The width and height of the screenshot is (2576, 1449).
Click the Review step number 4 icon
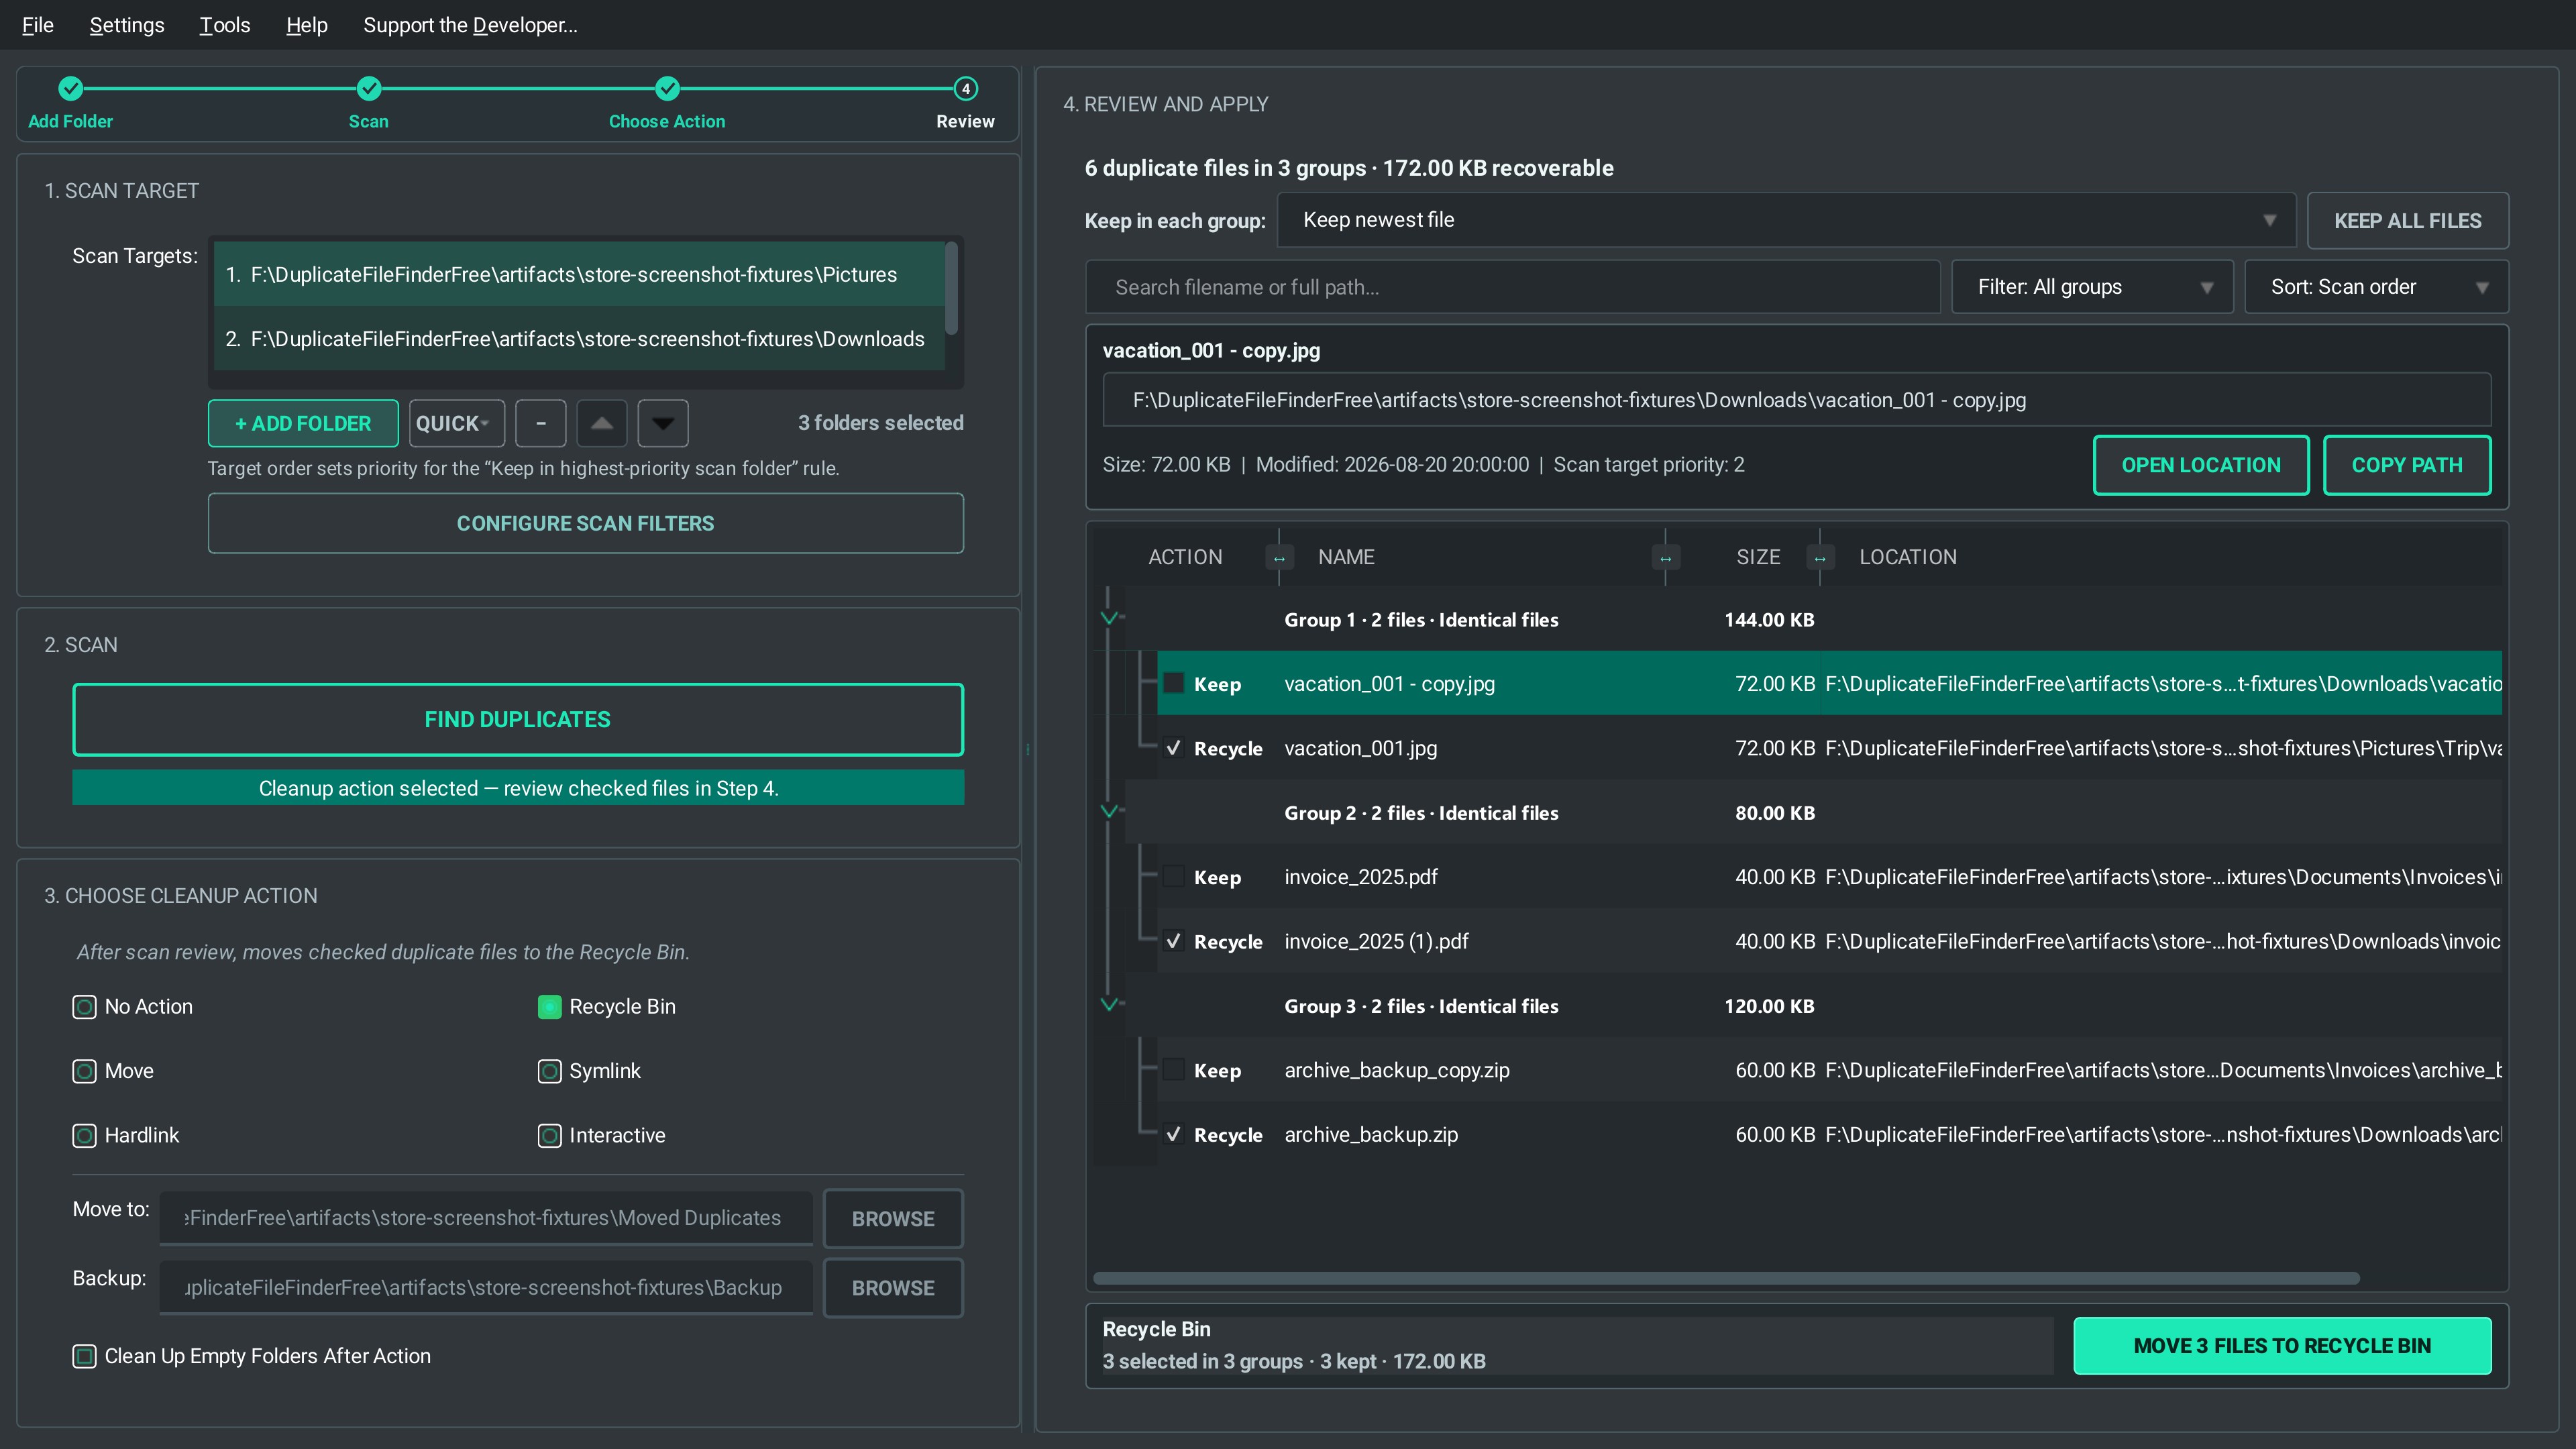[965, 89]
